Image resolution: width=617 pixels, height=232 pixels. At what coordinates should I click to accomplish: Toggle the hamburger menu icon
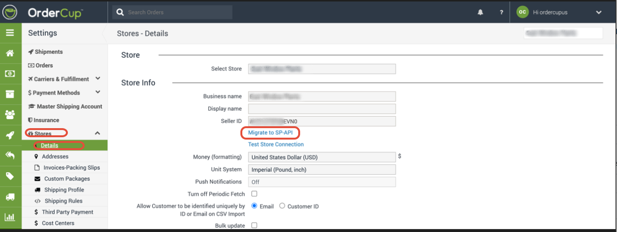[10, 33]
